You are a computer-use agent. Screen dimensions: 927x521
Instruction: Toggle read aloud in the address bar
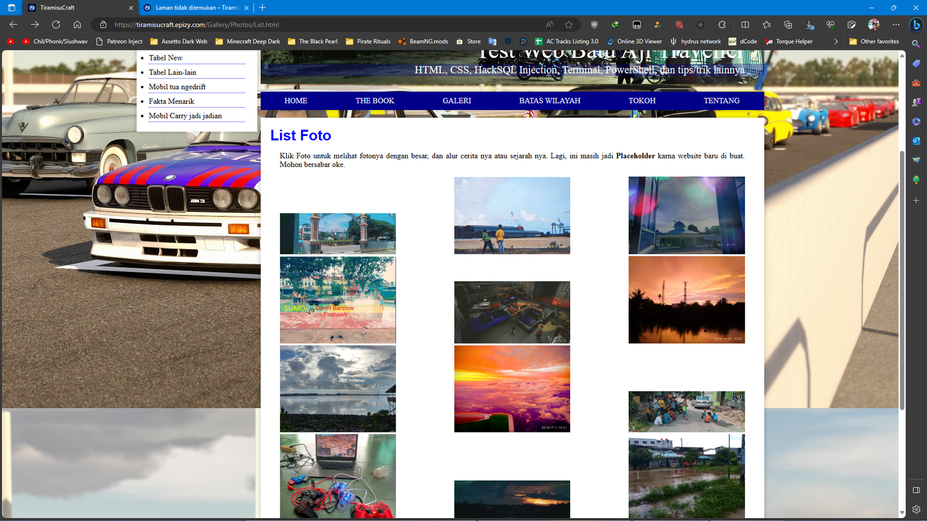tap(549, 25)
